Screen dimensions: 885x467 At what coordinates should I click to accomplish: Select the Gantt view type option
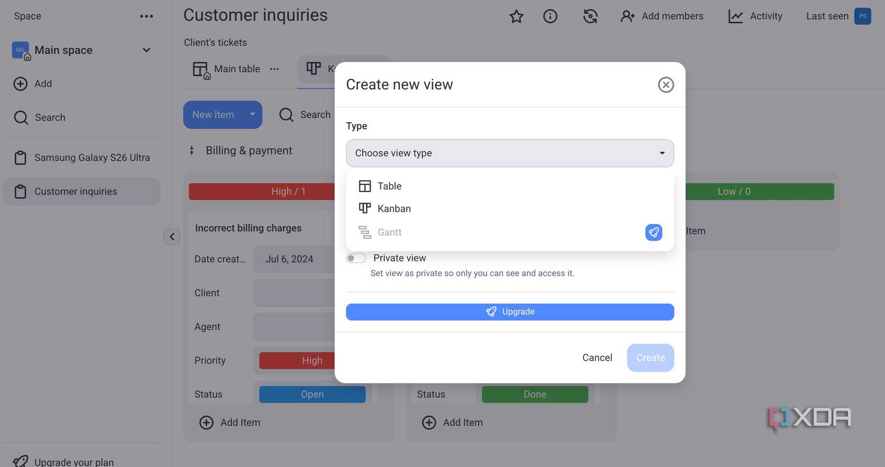[x=510, y=232]
